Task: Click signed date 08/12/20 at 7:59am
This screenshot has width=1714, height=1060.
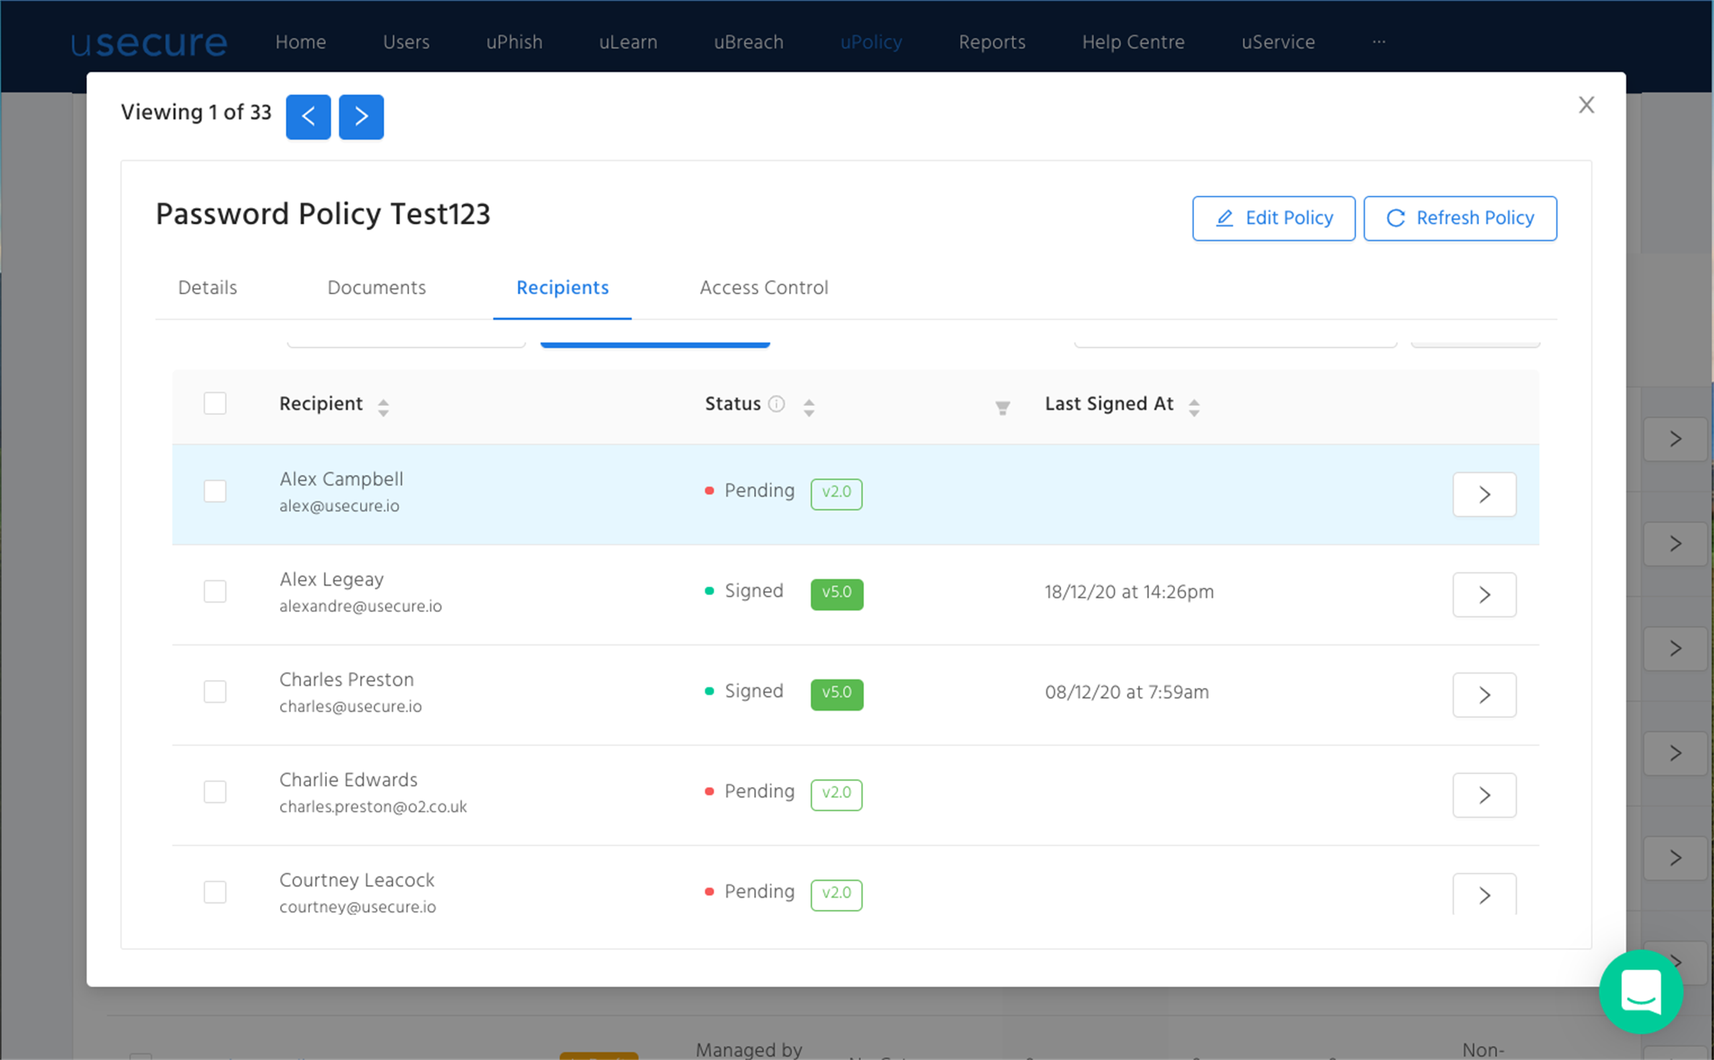Action: [x=1126, y=692]
